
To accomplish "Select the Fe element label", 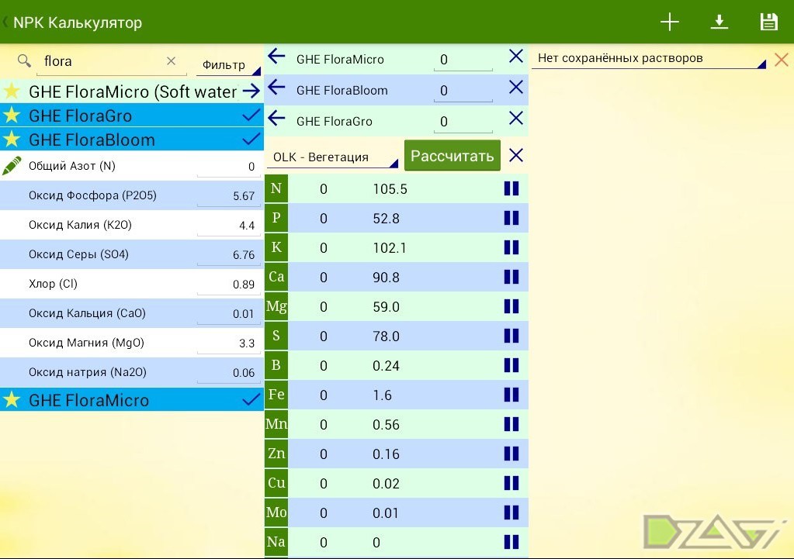I will click(x=276, y=395).
